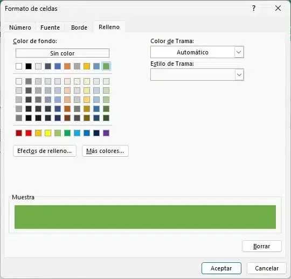Switch to the Número tab
This screenshot has height=279, width=291.
20,27
